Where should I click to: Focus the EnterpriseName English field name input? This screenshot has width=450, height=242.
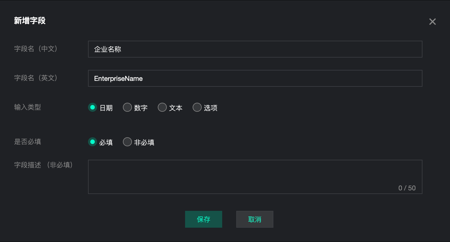pos(255,78)
